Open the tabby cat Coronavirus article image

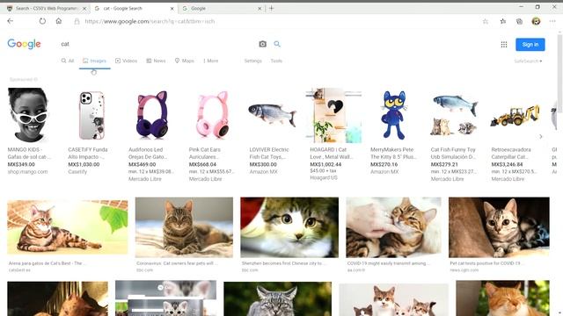pyautogui.click(x=184, y=227)
